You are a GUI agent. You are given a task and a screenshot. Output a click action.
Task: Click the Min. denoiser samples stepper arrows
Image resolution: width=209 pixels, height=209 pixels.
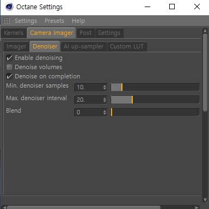pyautogui.click(x=104, y=87)
